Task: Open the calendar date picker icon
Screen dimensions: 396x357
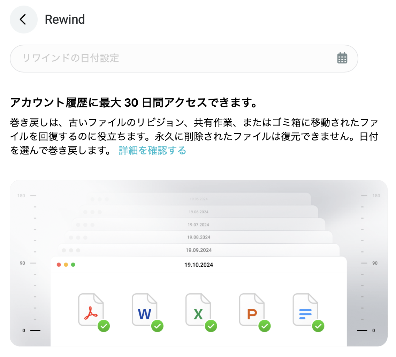Action: click(x=342, y=58)
